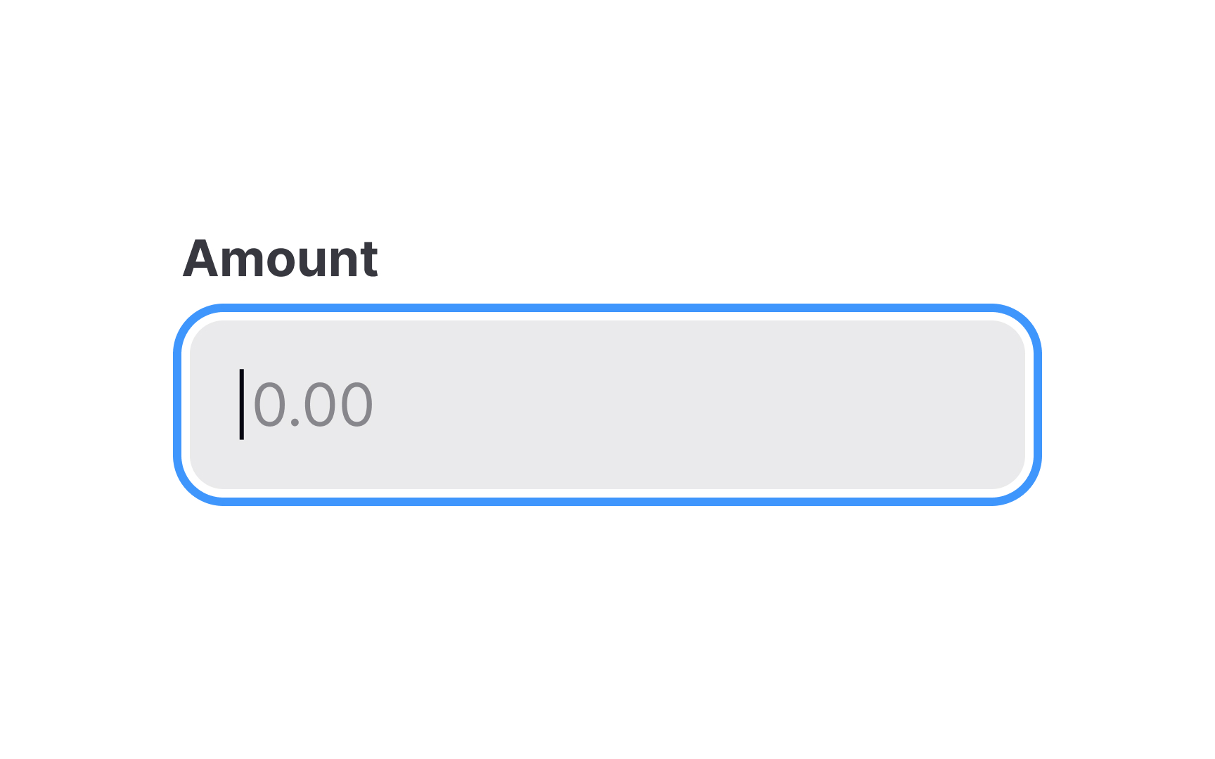Click the word Amount above the field
The width and height of the screenshot is (1215, 759).
point(281,259)
